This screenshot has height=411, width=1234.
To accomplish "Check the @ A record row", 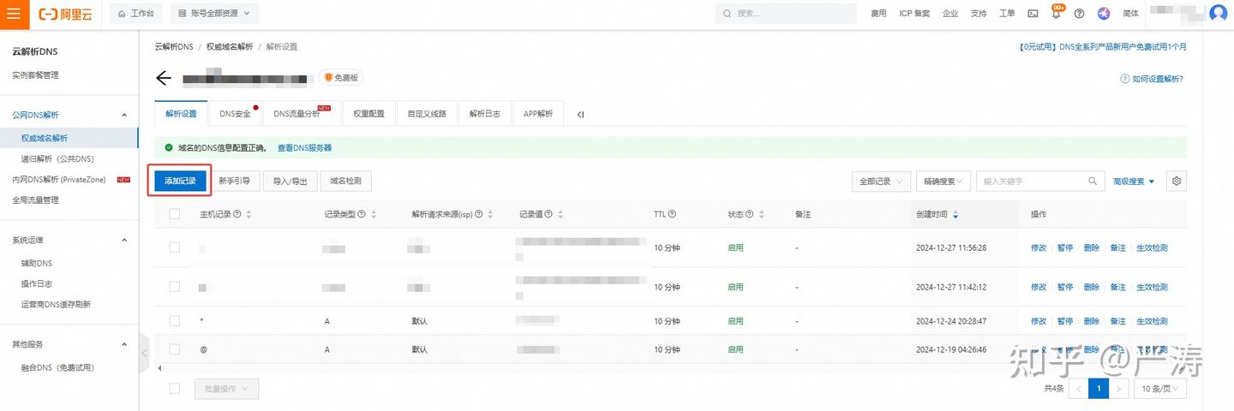I will tap(175, 349).
